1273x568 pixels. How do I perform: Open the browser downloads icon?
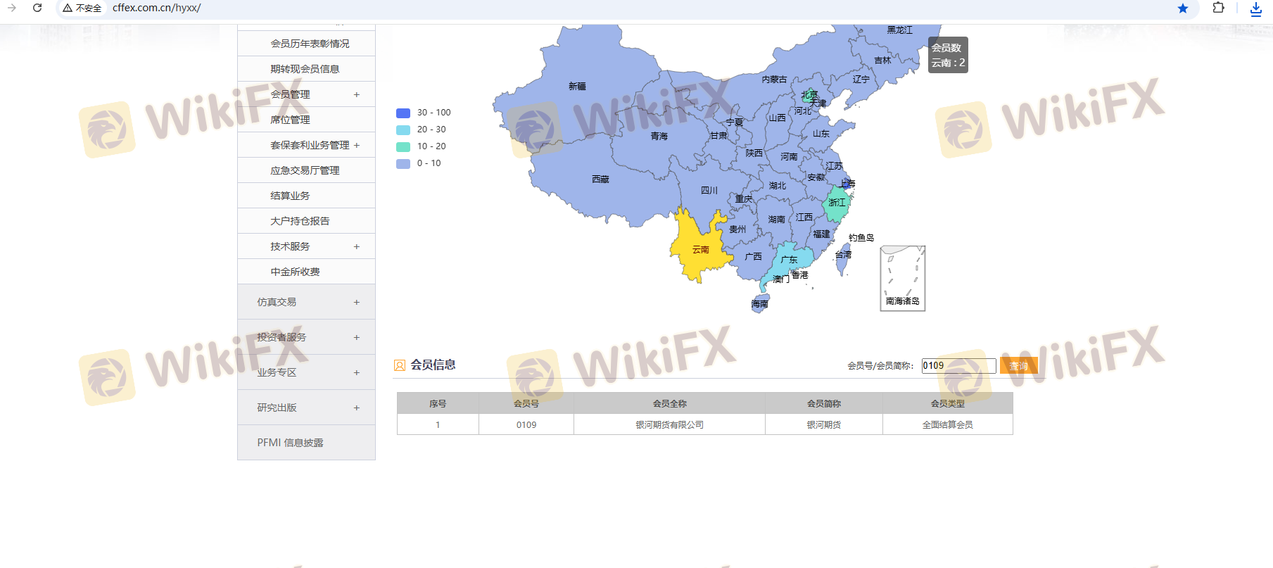tap(1255, 8)
